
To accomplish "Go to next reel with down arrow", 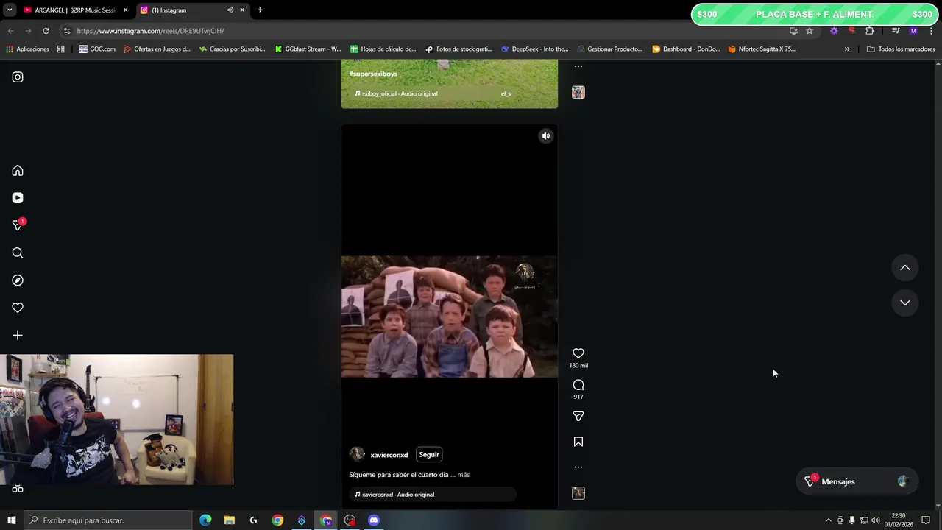I will (905, 303).
